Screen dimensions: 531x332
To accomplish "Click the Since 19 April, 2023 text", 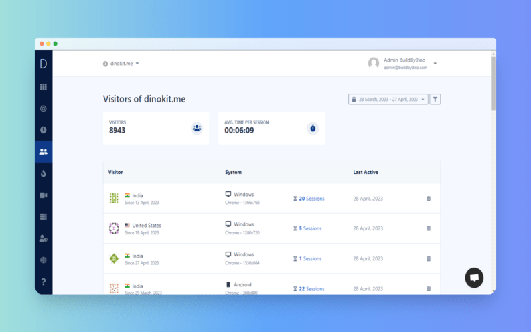I will coord(142,233).
